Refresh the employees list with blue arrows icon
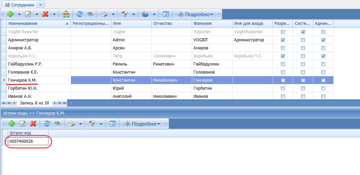 coord(80,14)
